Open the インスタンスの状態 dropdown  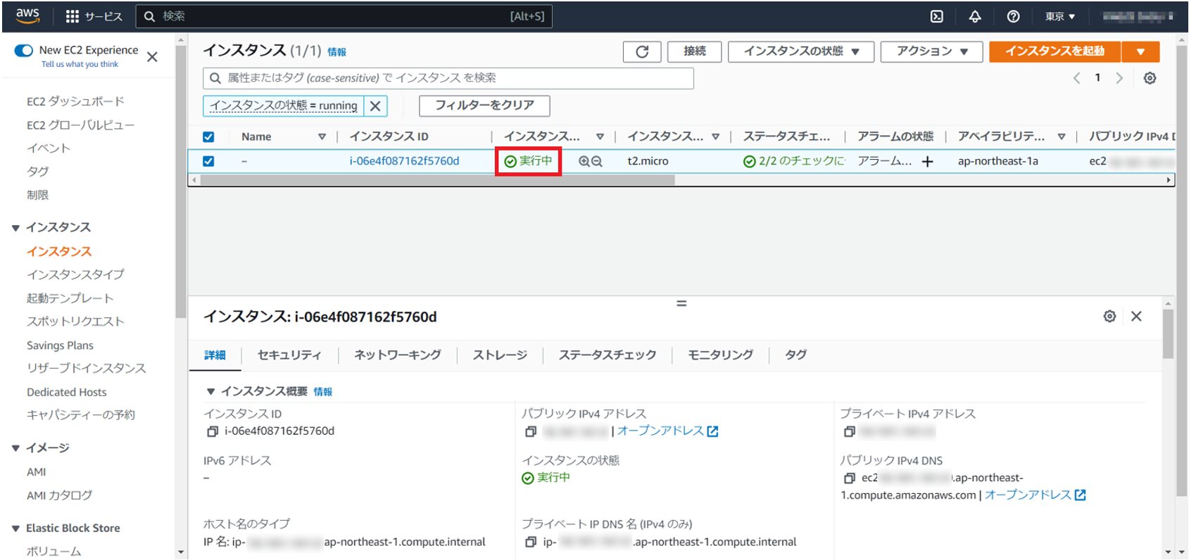pos(800,51)
